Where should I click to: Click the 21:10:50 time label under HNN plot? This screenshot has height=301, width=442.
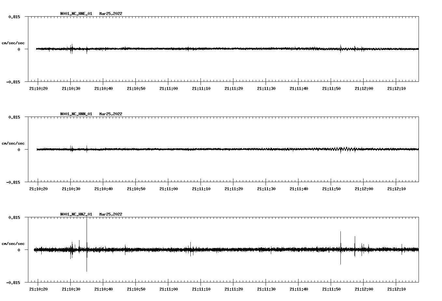pyautogui.click(x=136, y=189)
